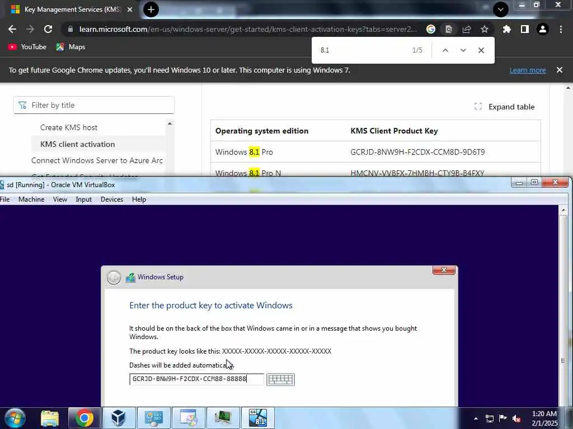
Task: Click the find-in-page icon in address bar
Action: (x=448, y=29)
